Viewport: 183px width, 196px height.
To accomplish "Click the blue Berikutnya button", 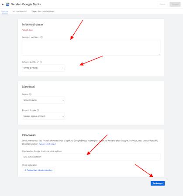I will (x=158, y=183).
